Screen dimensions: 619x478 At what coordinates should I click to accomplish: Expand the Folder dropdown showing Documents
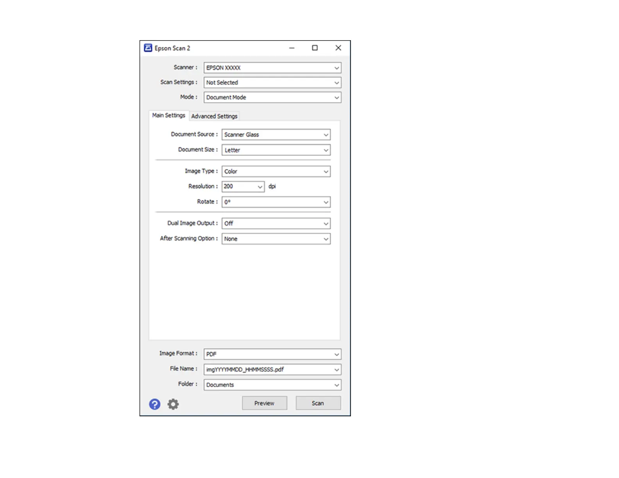pyautogui.click(x=272, y=385)
